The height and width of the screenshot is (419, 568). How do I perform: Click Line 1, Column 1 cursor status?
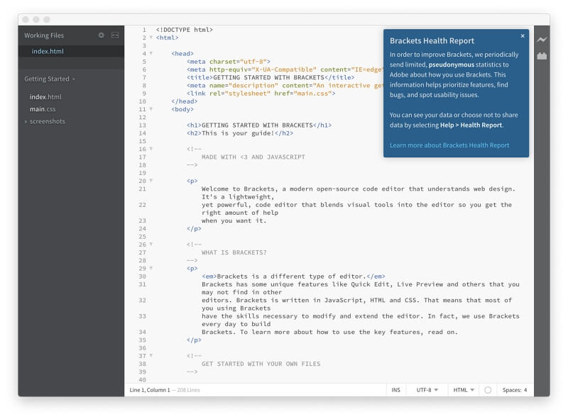click(150, 390)
